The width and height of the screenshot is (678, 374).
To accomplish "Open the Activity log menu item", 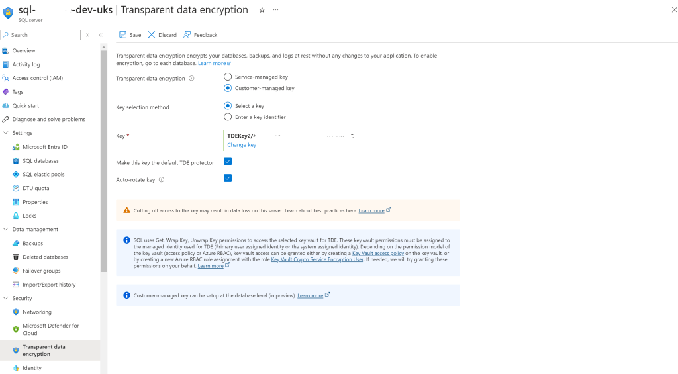I will coord(26,64).
